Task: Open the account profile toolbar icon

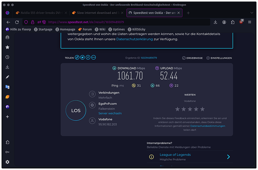Action: point(224,22)
